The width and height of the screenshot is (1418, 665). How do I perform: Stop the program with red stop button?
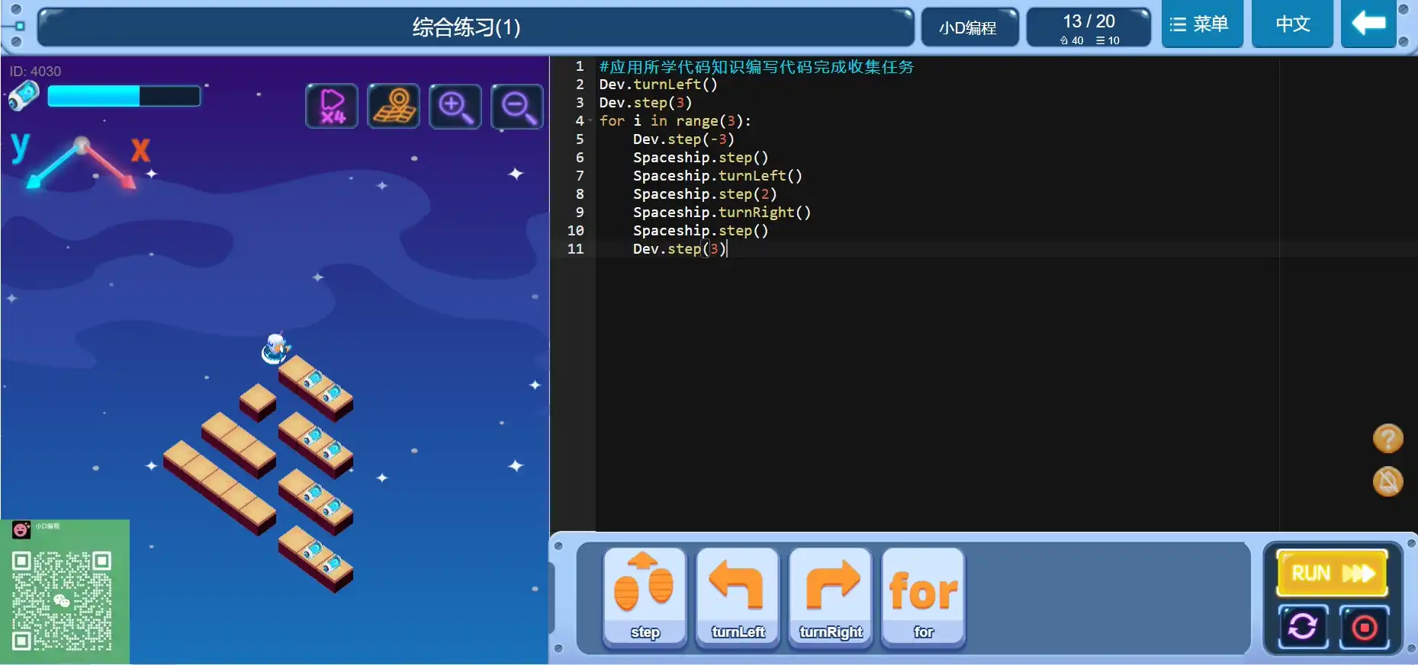click(x=1364, y=628)
